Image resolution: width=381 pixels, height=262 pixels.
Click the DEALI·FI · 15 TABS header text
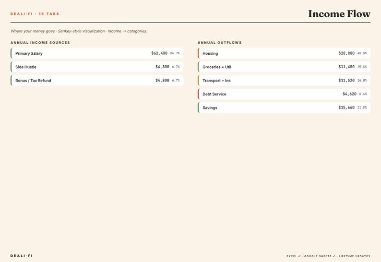(35, 14)
